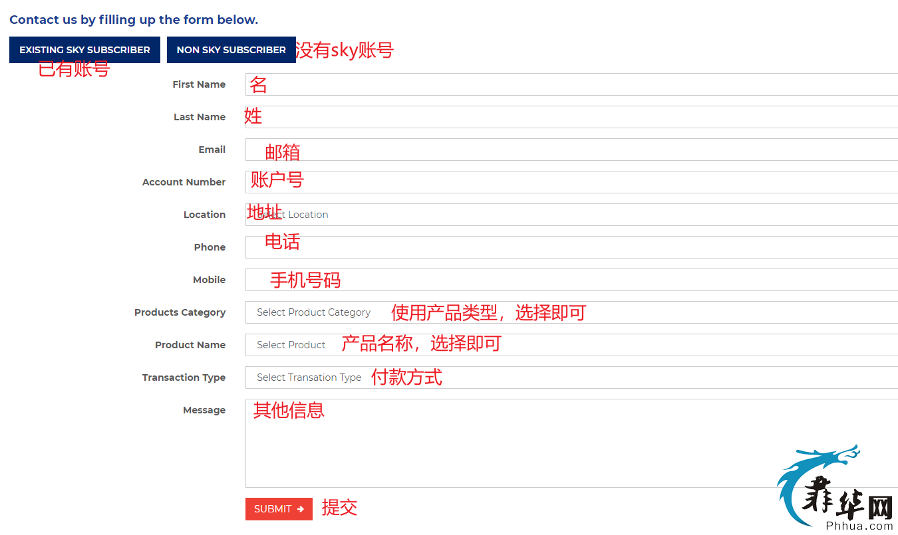Image resolution: width=898 pixels, height=535 pixels.
Task: Click the Transaction Type label
Action: pos(184,377)
